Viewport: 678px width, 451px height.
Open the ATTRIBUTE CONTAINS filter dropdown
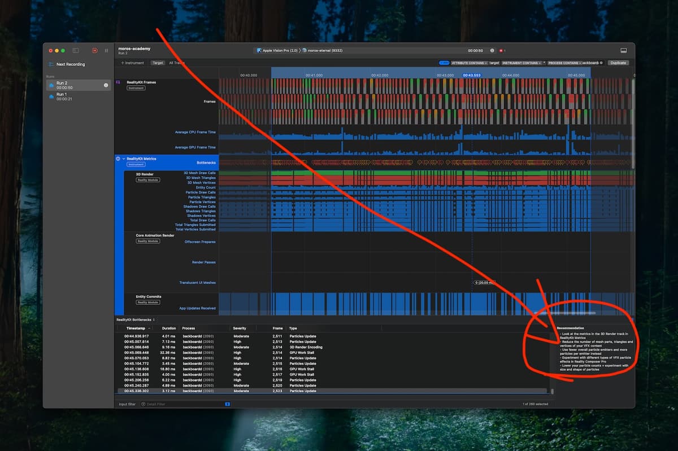(468, 63)
